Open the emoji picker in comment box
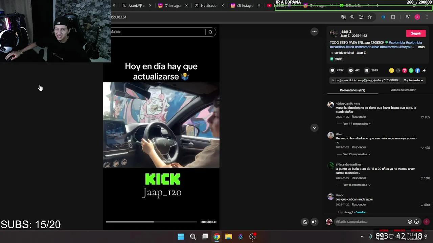Screen dimensions: 433x243 (x=416, y=222)
